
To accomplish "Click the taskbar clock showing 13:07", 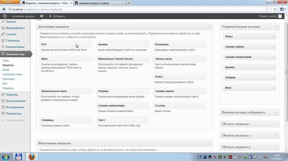I will tap(277, 157).
